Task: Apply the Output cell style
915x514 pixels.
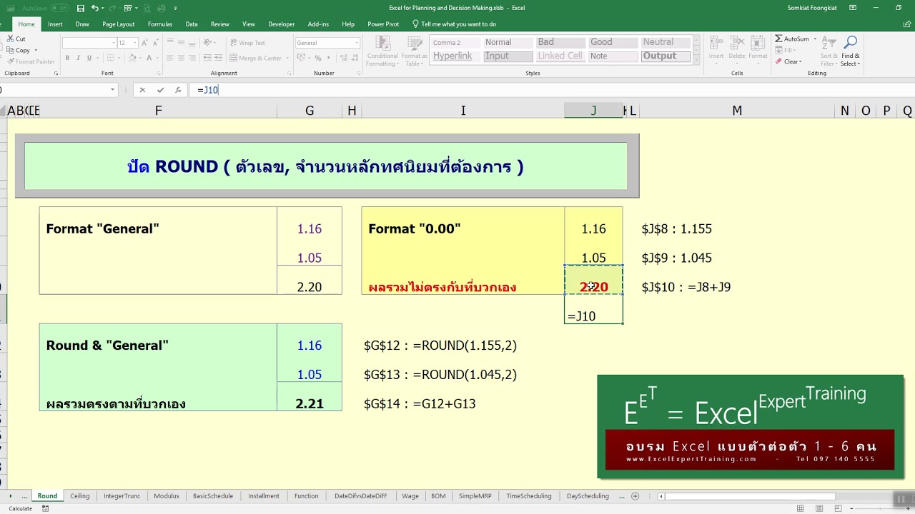Action: click(x=665, y=56)
